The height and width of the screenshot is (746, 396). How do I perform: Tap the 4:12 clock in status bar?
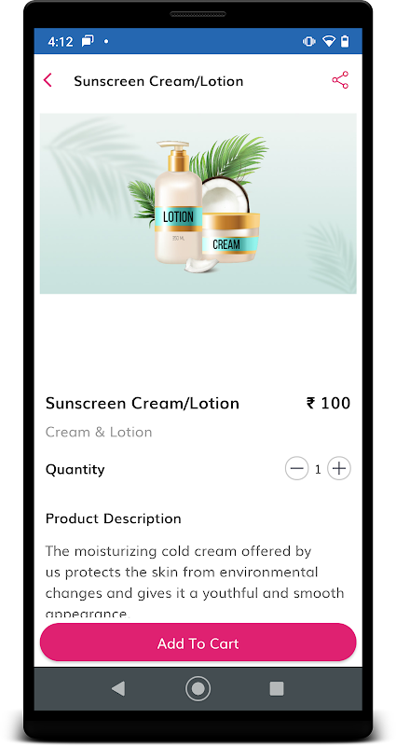[x=60, y=41]
